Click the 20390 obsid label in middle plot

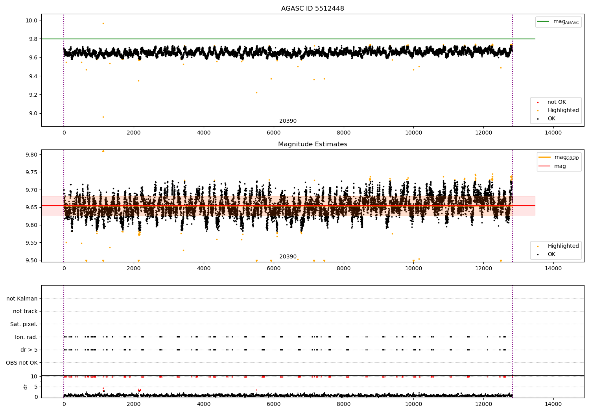(288, 257)
